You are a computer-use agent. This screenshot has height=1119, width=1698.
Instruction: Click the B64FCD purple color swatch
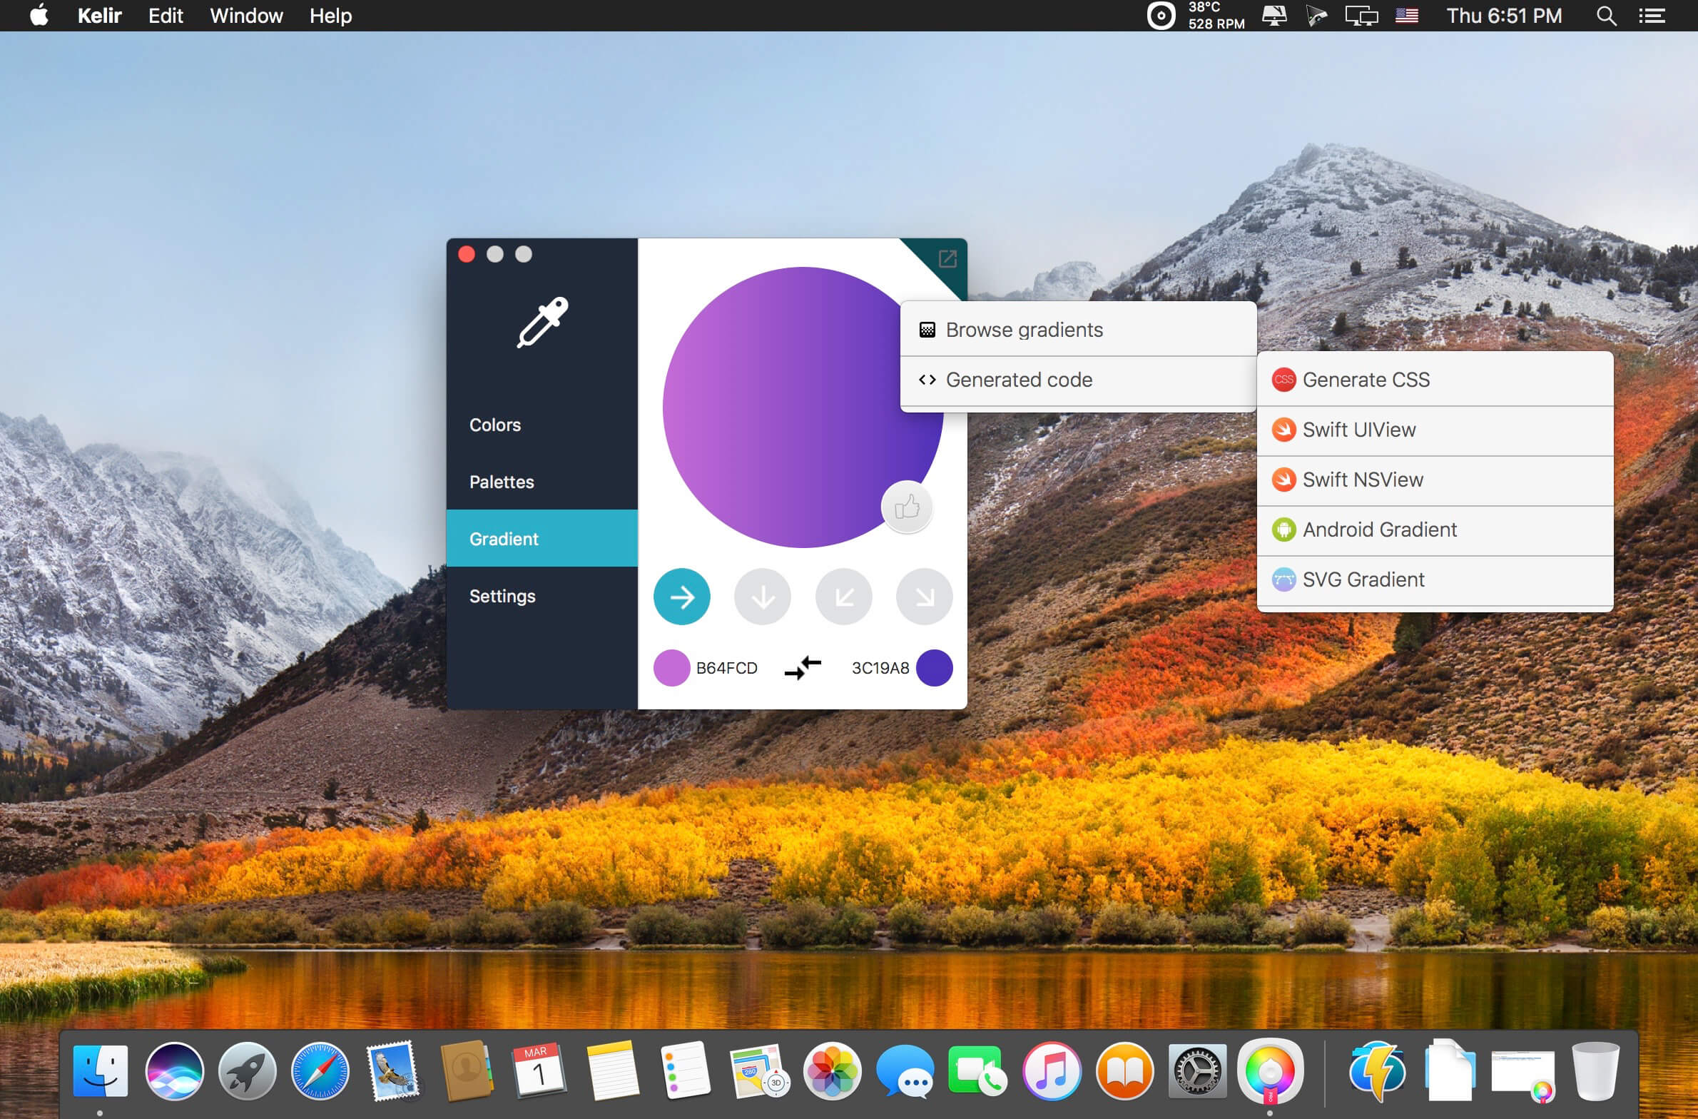click(x=671, y=668)
